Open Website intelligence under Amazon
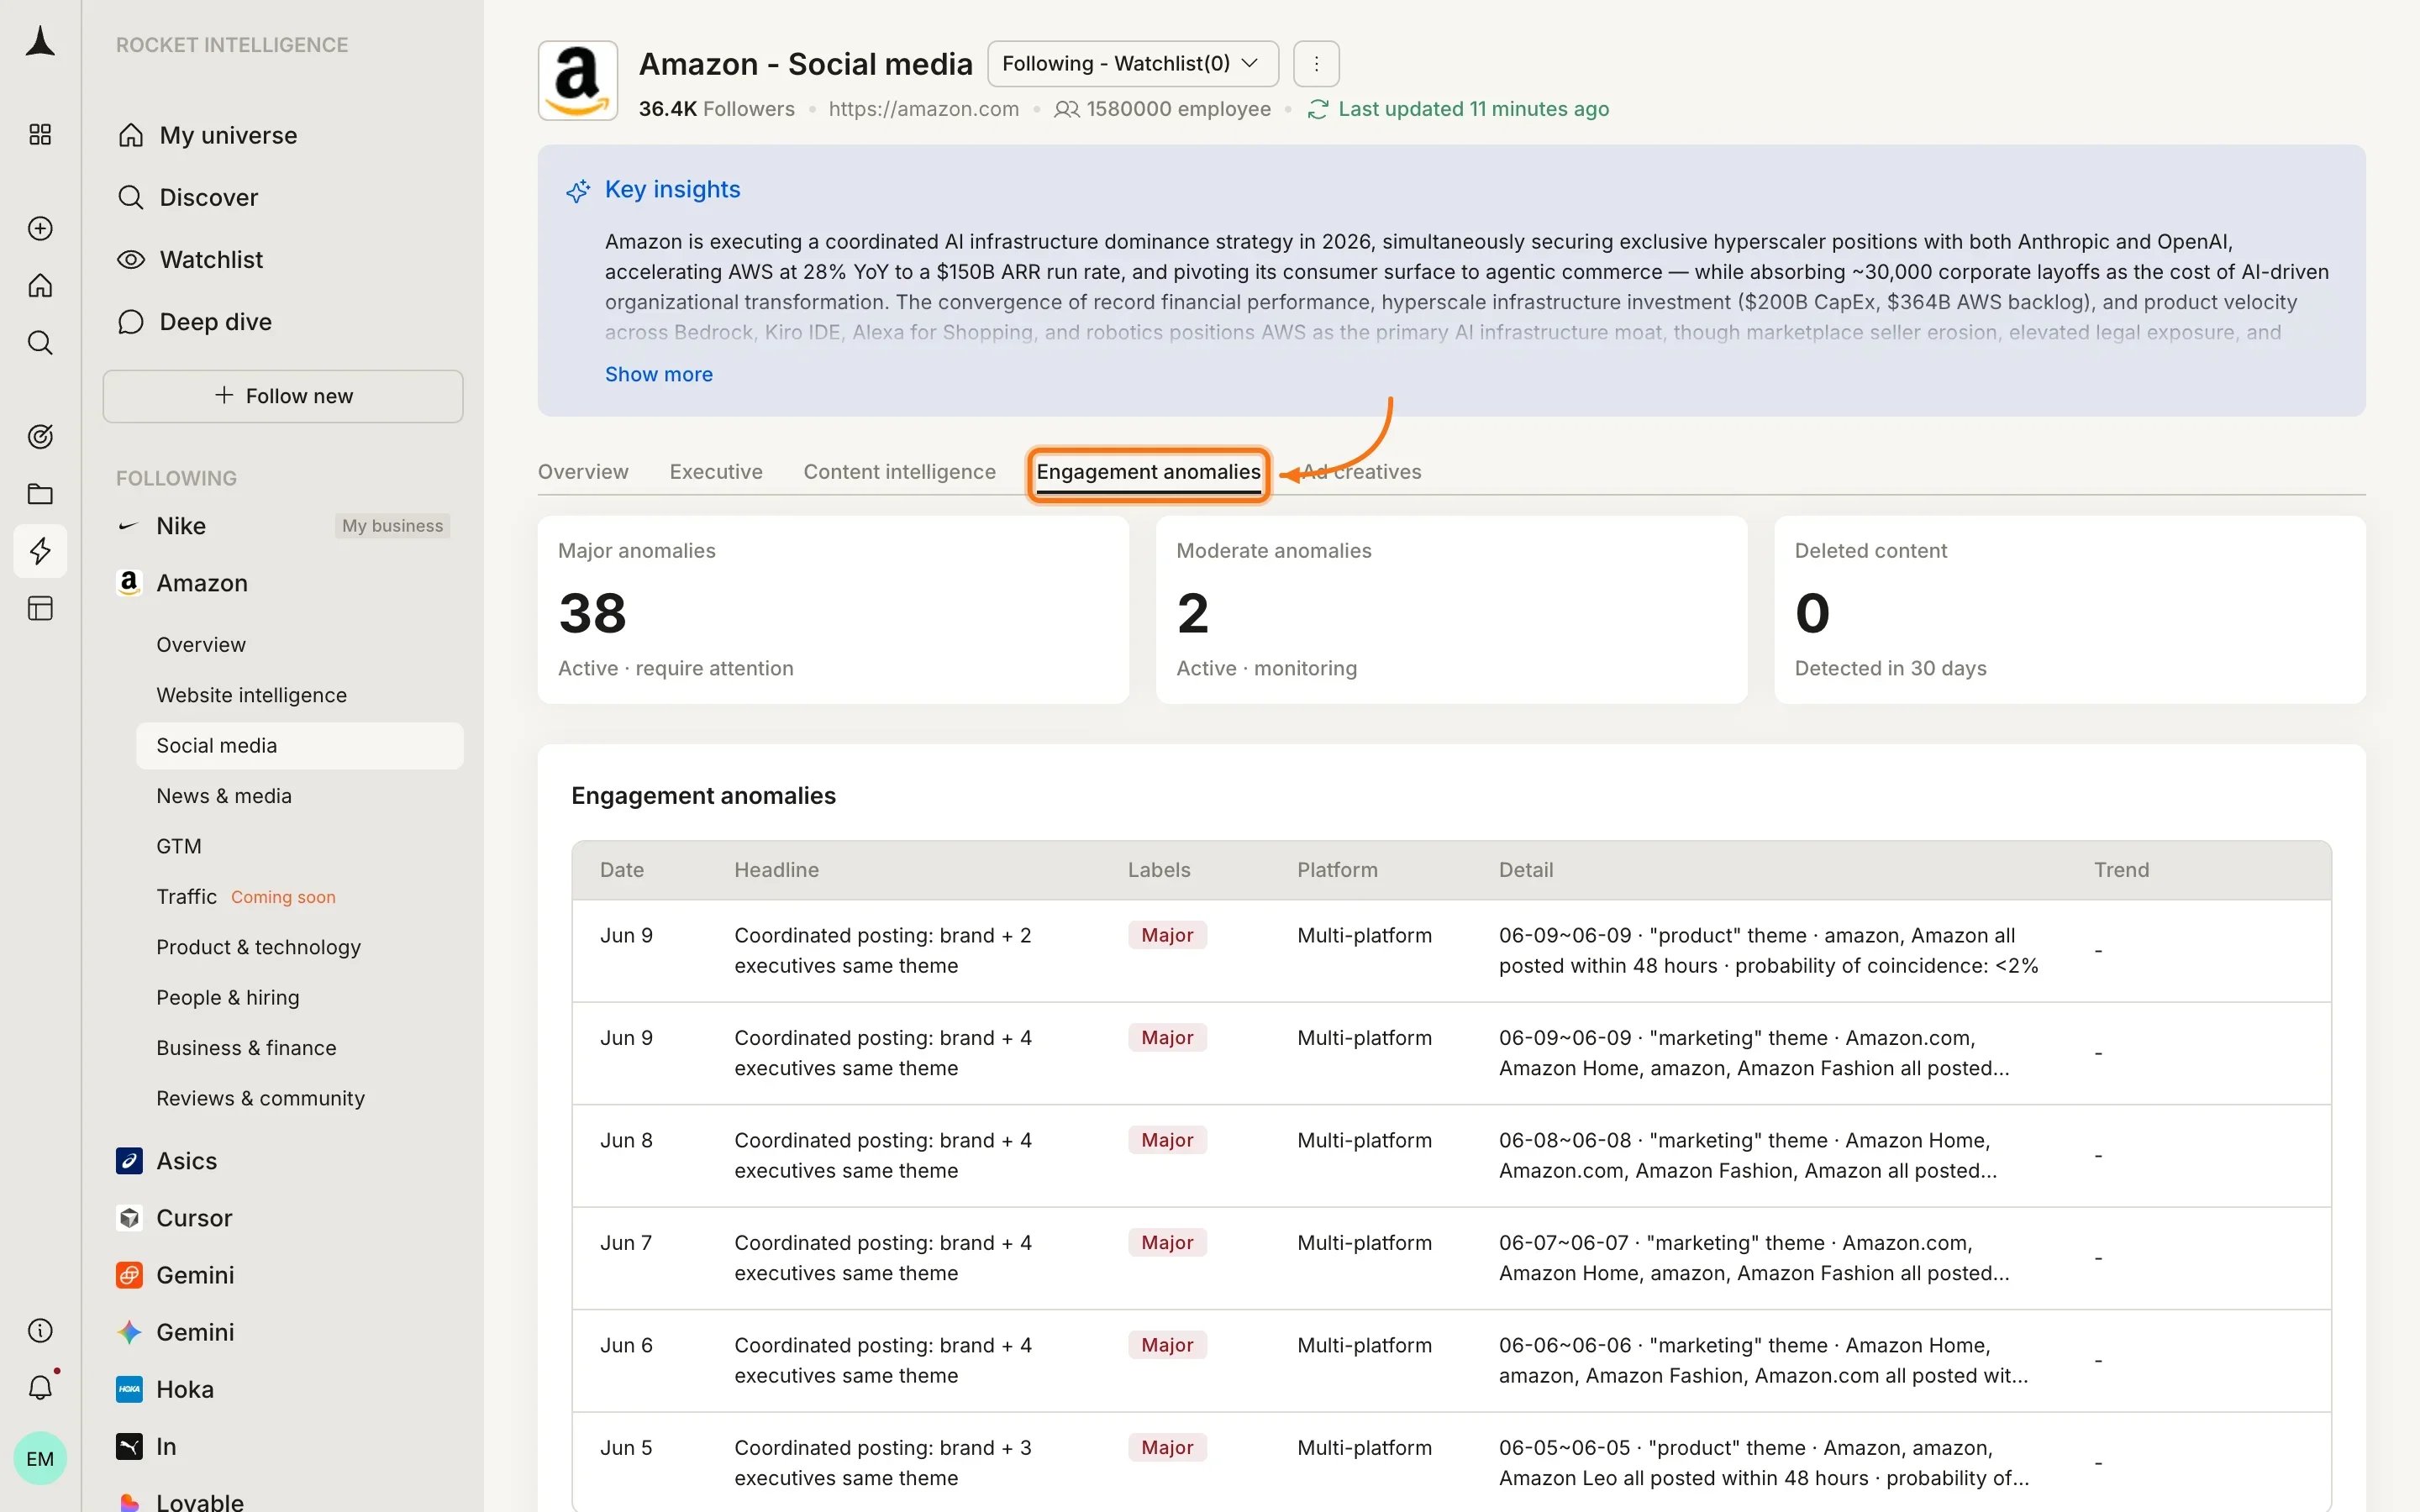2420x1512 pixels. pos(251,695)
